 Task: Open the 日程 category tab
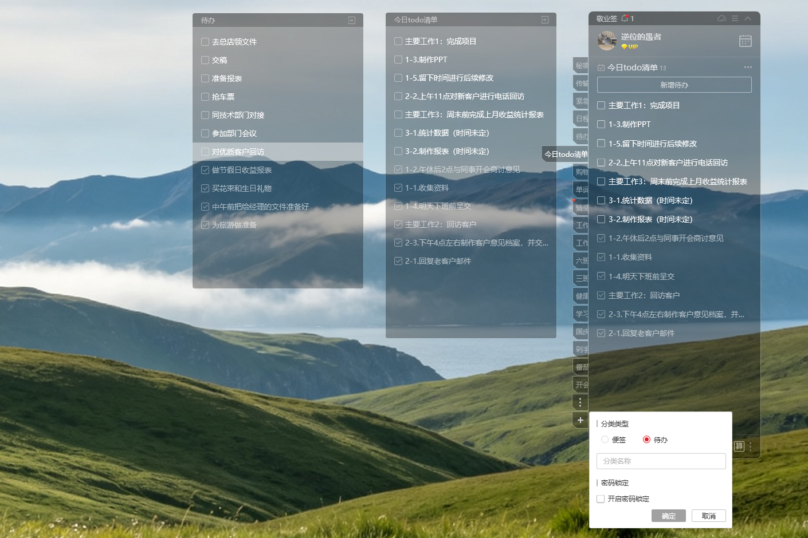click(x=581, y=118)
